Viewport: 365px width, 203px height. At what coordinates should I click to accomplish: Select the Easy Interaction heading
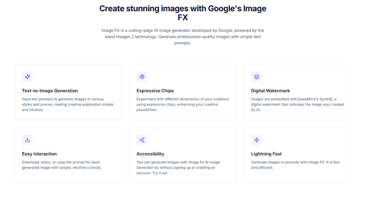pyautogui.click(x=39, y=154)
